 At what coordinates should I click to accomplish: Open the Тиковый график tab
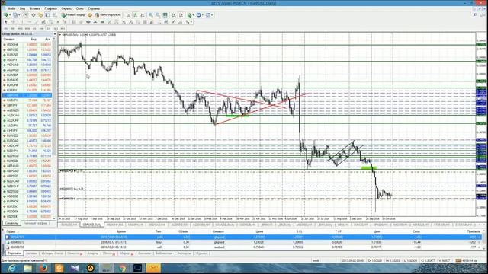35,223
